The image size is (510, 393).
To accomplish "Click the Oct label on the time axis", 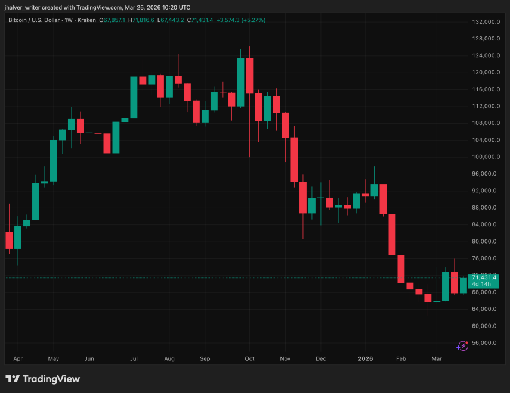I will pyautogui.click(x=249, y=359).
